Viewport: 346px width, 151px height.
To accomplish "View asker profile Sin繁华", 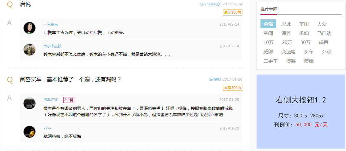I will pyautogui.click(x=215, y=79).
